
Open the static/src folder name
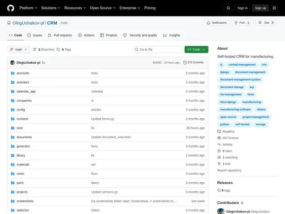click(23, 210)
